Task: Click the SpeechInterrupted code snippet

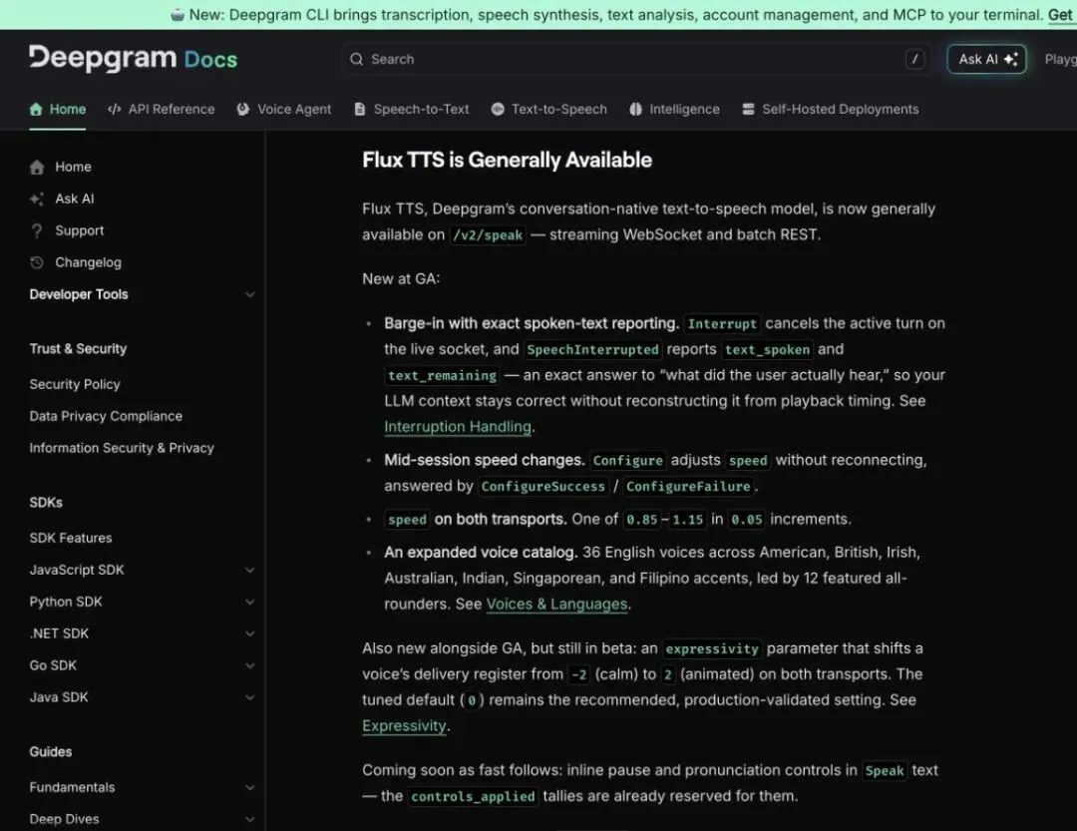Action: coord(592,349)
